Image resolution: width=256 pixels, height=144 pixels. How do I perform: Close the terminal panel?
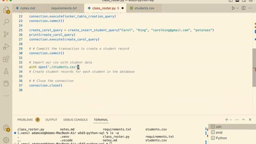click(250, 120)
